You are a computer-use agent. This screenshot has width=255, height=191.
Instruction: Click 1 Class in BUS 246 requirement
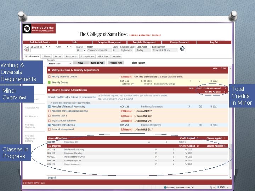[x=143, y=121]
